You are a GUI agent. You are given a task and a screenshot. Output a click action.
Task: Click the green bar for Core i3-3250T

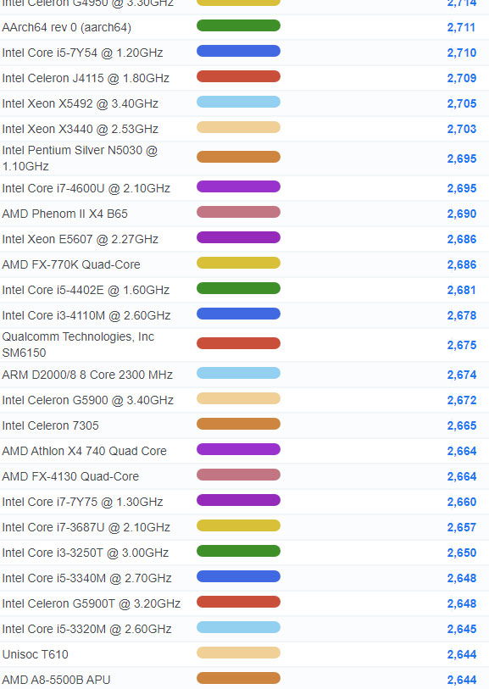[x=239, y=552]
